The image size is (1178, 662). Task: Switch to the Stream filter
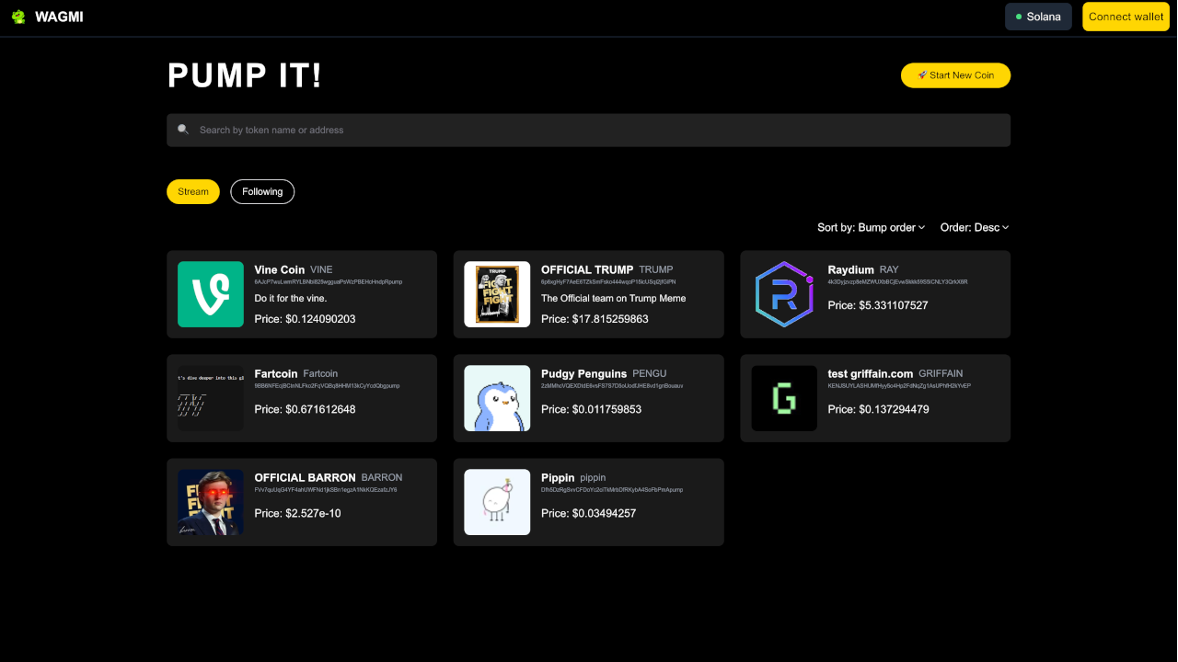193,191
